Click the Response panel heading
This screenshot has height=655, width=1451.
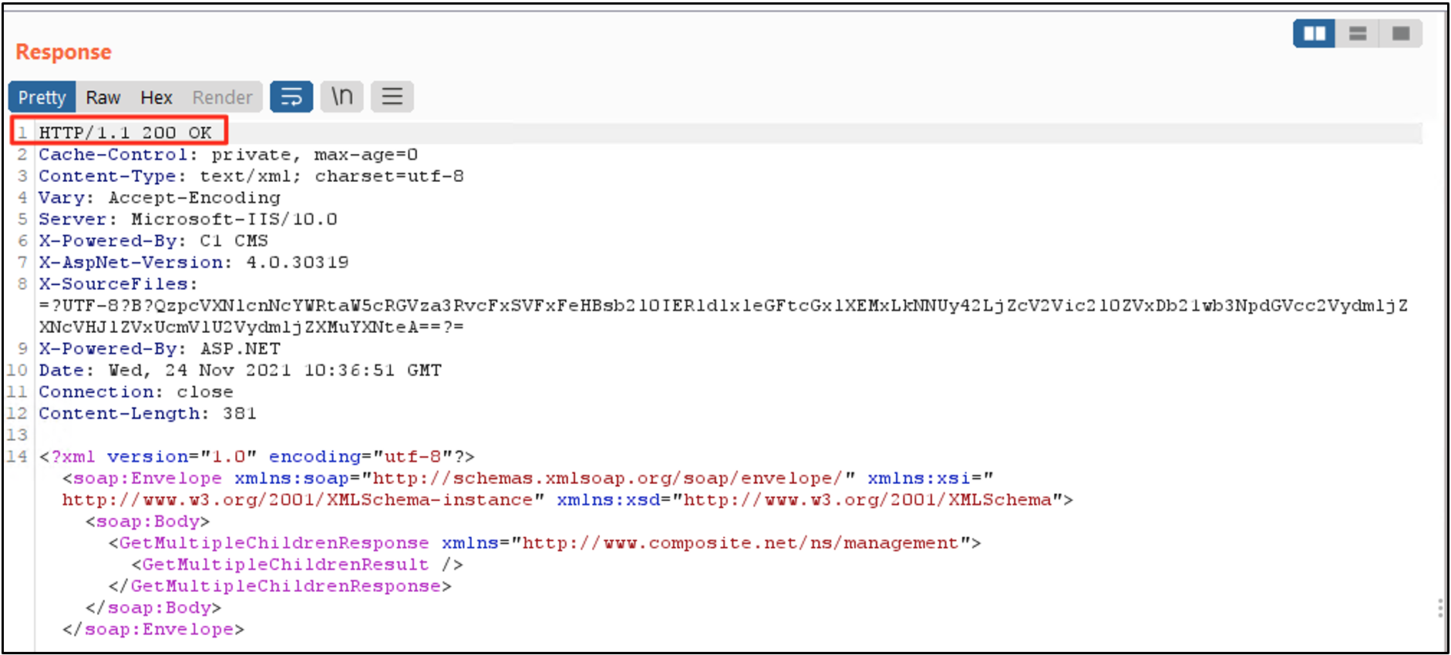[x=63, y=52]
